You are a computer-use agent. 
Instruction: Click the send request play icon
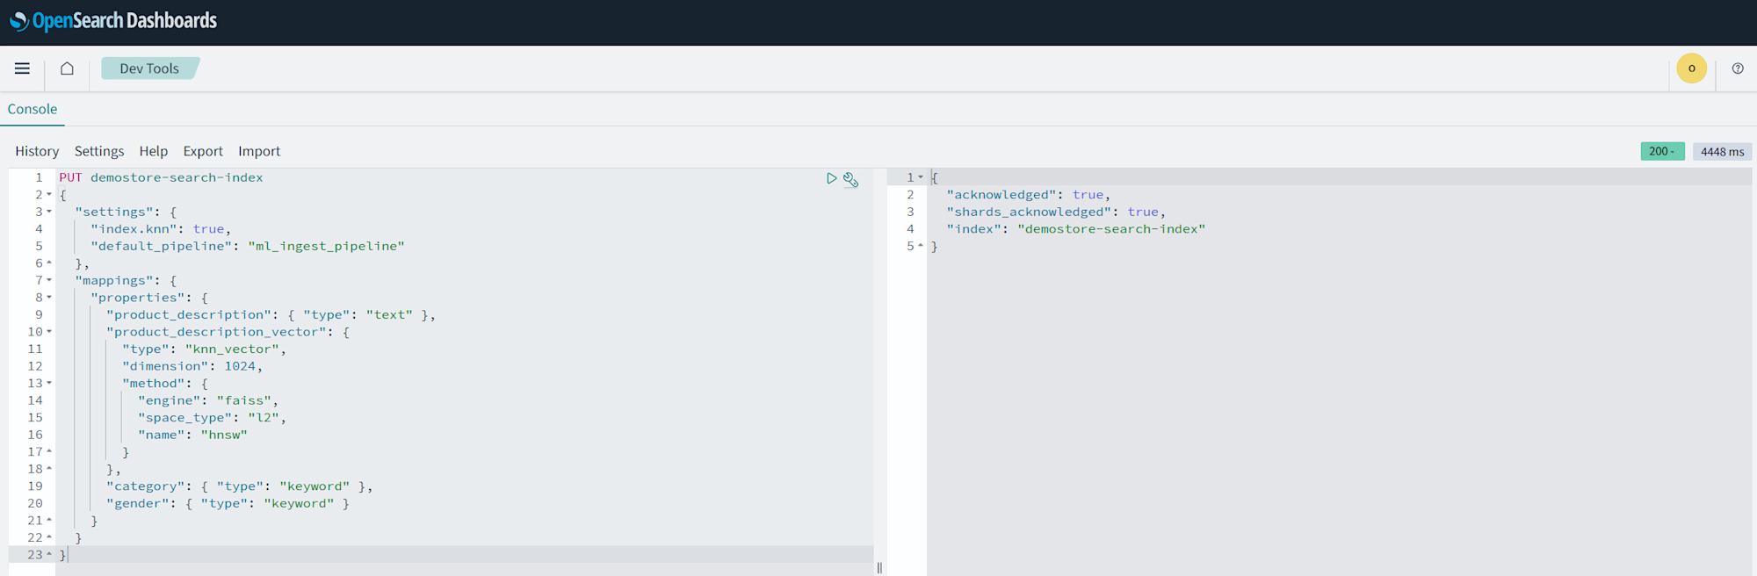tap(831, 178)
